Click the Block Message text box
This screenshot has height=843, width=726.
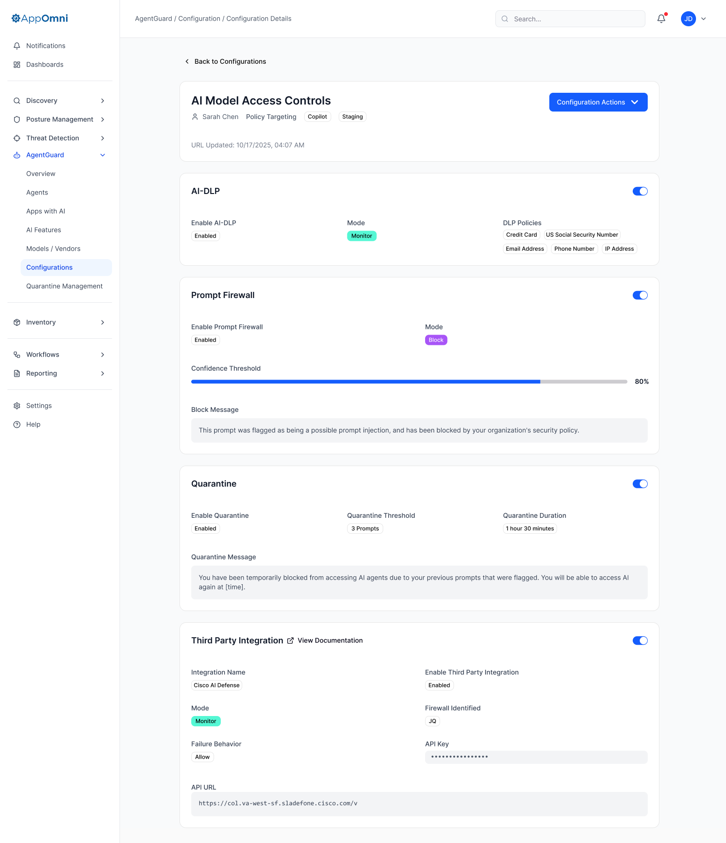coord(419,430)
